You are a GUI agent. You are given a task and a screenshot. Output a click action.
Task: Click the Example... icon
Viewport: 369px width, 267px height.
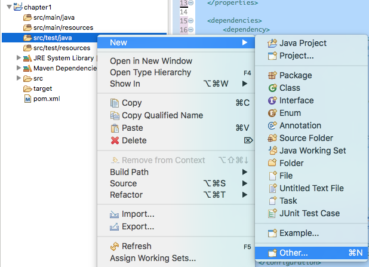coord(272,233)
